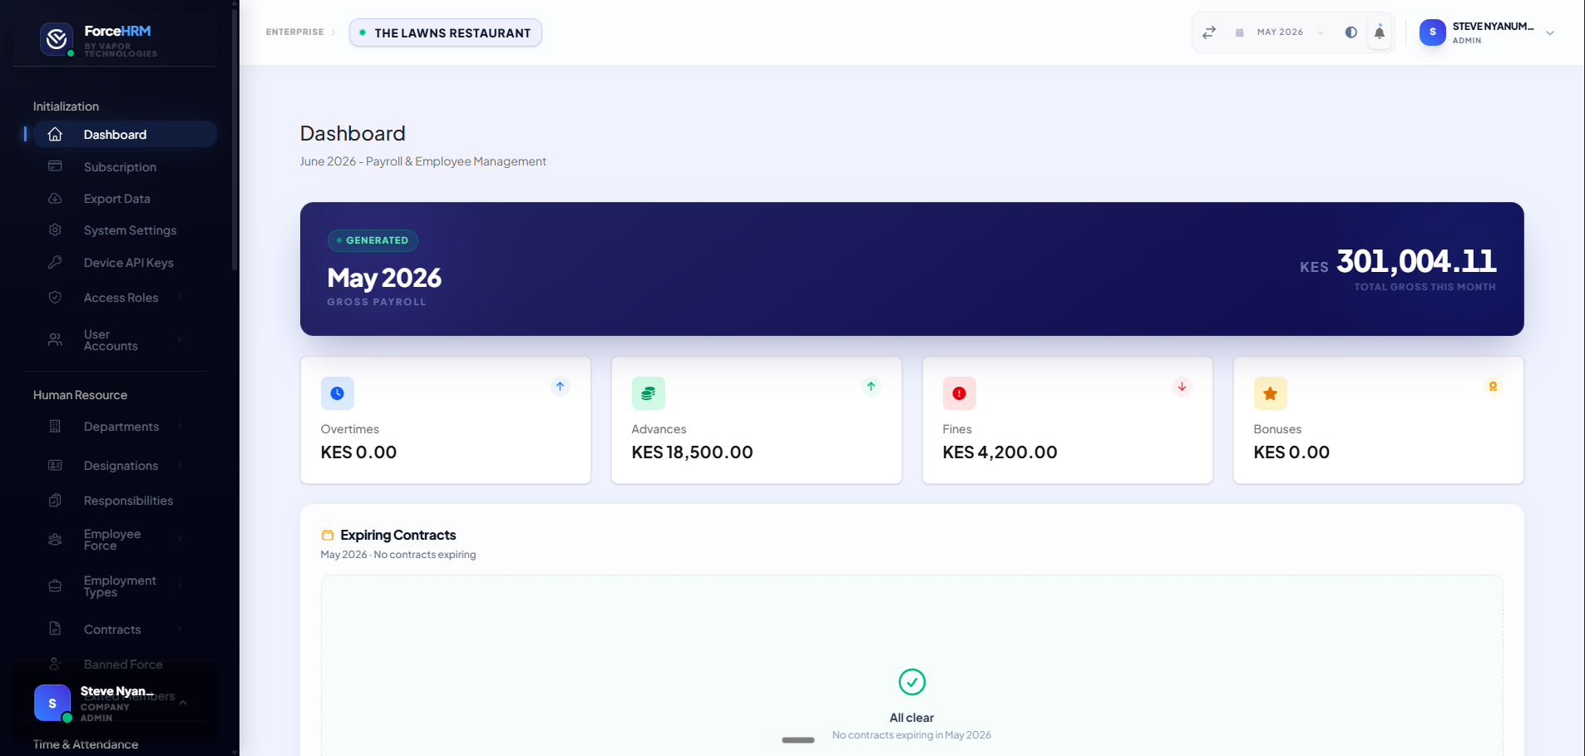Open Export Data menu item
The width and height of the screenshot is (1585, 756).
125,198
